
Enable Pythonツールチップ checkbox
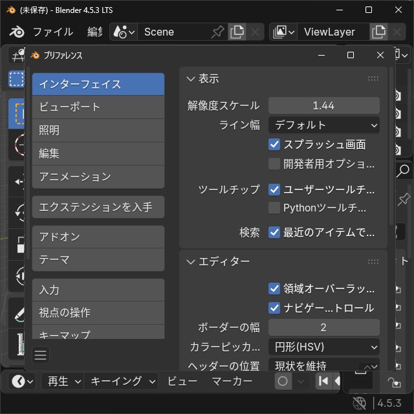[274, 208]
